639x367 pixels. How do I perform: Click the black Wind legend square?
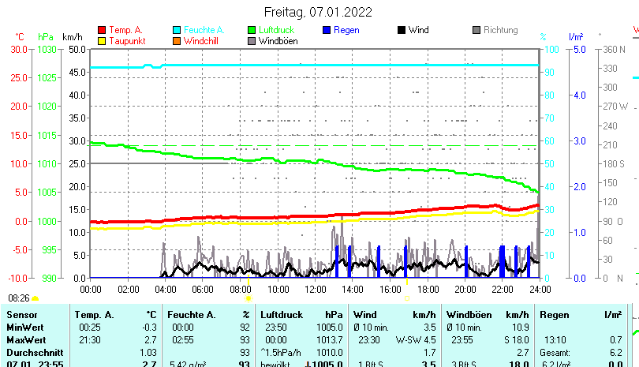point(402,30)
